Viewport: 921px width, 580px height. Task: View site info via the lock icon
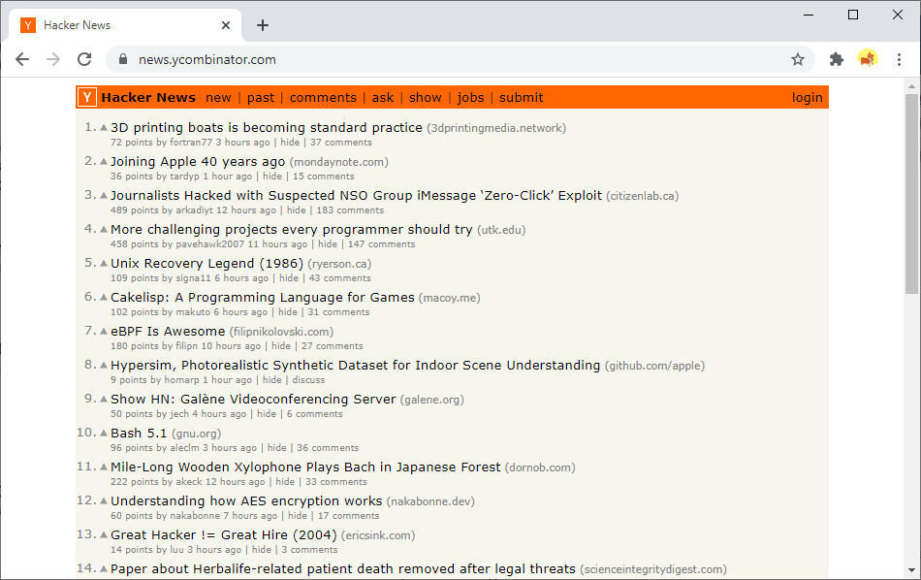[123, 59]
